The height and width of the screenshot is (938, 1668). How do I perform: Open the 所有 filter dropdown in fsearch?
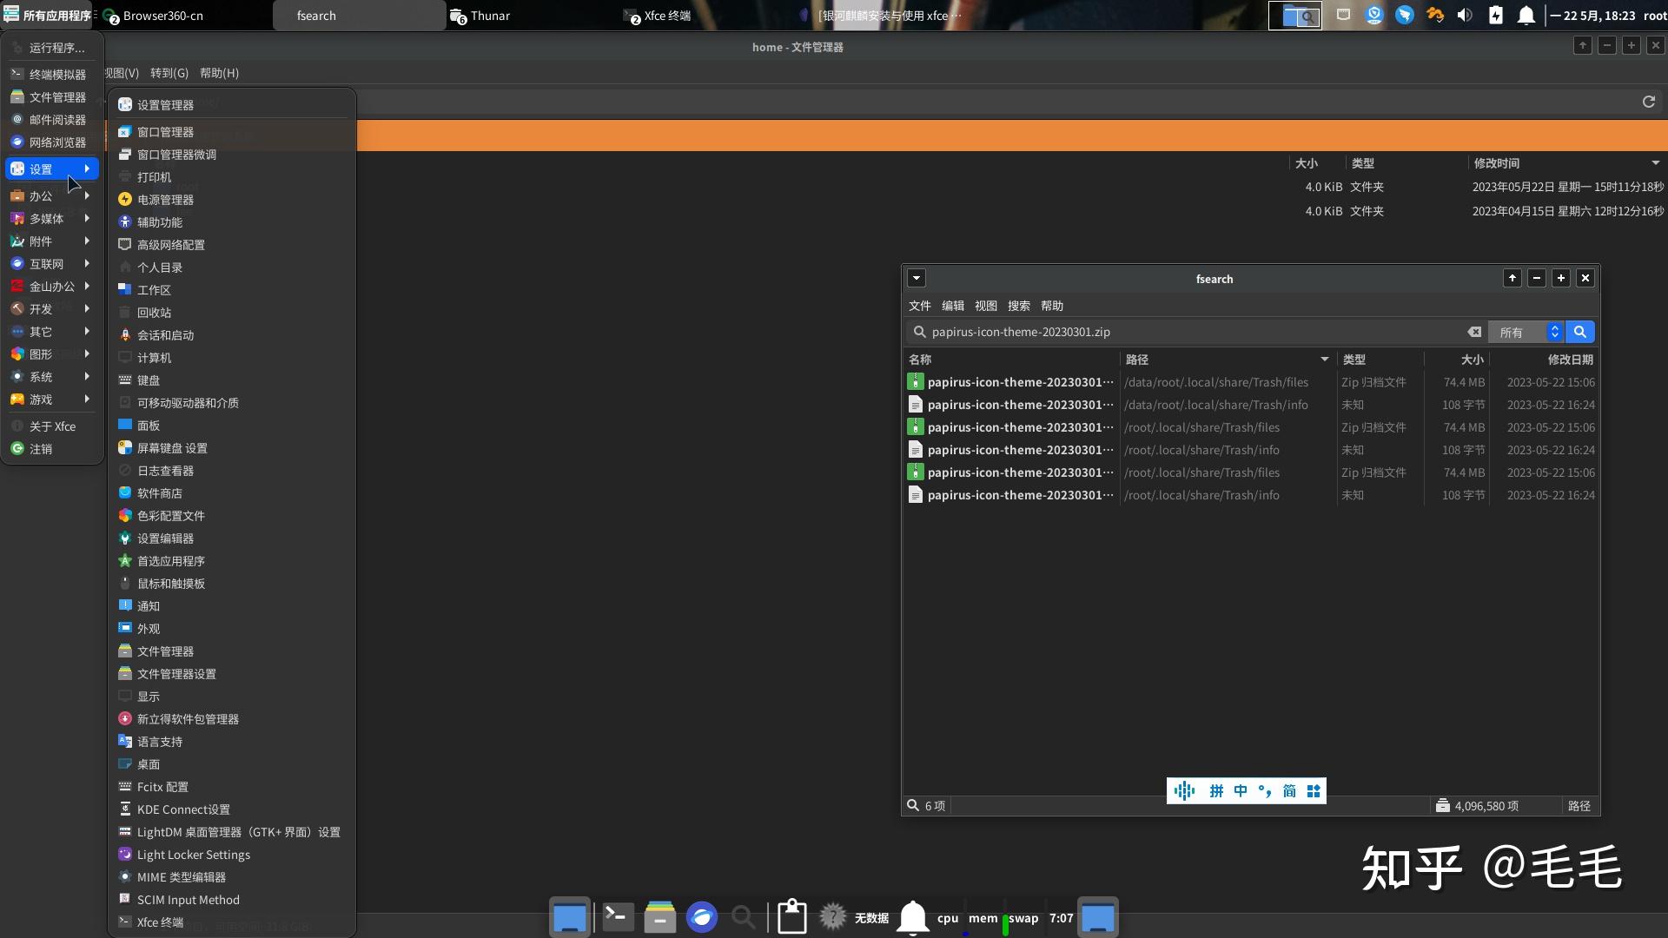(1526, 332)
